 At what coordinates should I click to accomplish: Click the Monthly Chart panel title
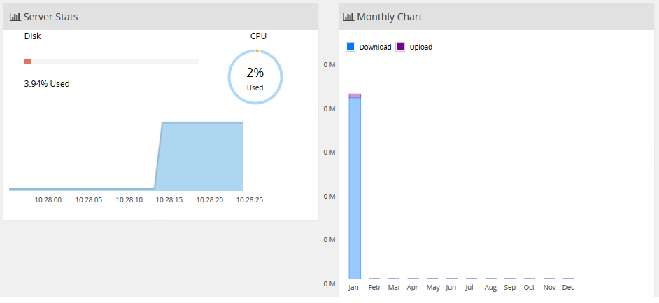(390, 17)
